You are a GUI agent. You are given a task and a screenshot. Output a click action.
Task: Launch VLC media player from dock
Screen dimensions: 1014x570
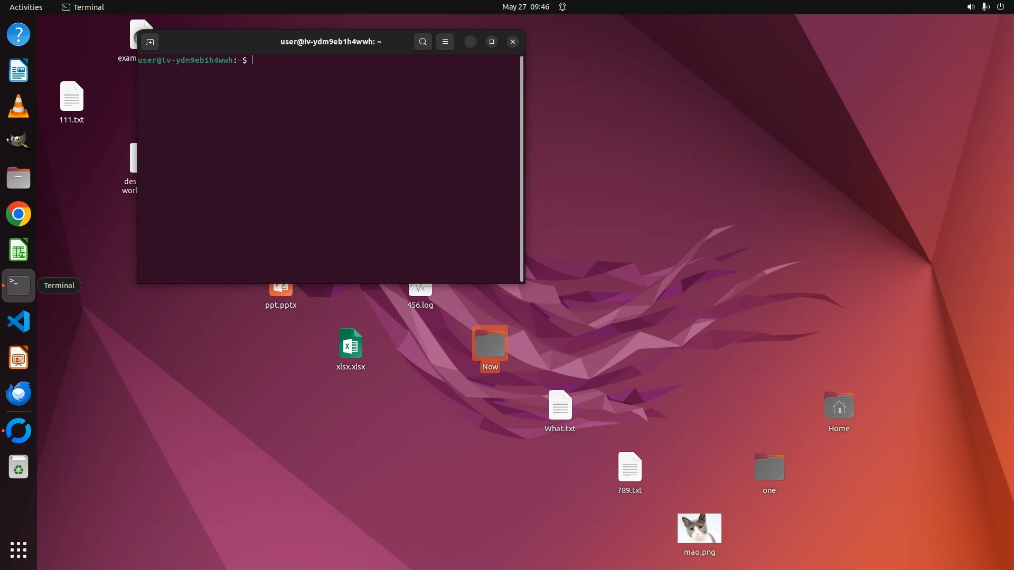[18, 106]
